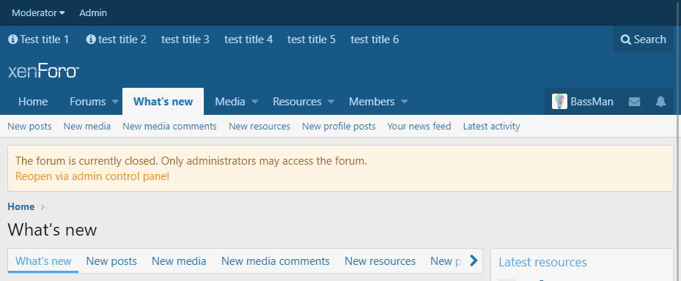Expand the Members dropdown arrow
Screen dimensions: 681x281
click(x=405, y=102)
